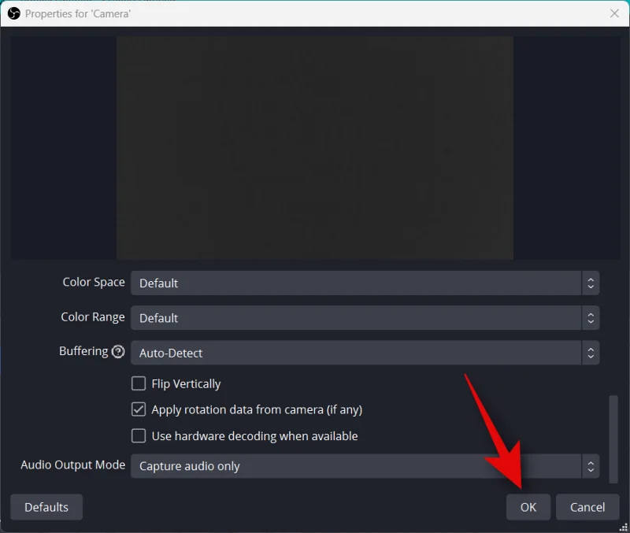The image size is (630, 533).
Task: Open the Color Range dropdown
Action: pyautogui.click(x=365, y=318)
